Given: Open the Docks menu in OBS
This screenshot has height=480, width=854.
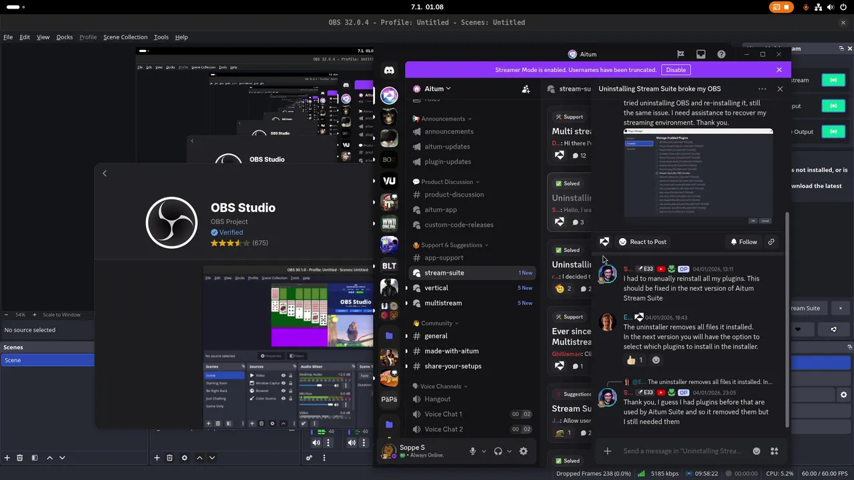Looking at the screenshot, I should click(65, 37).
